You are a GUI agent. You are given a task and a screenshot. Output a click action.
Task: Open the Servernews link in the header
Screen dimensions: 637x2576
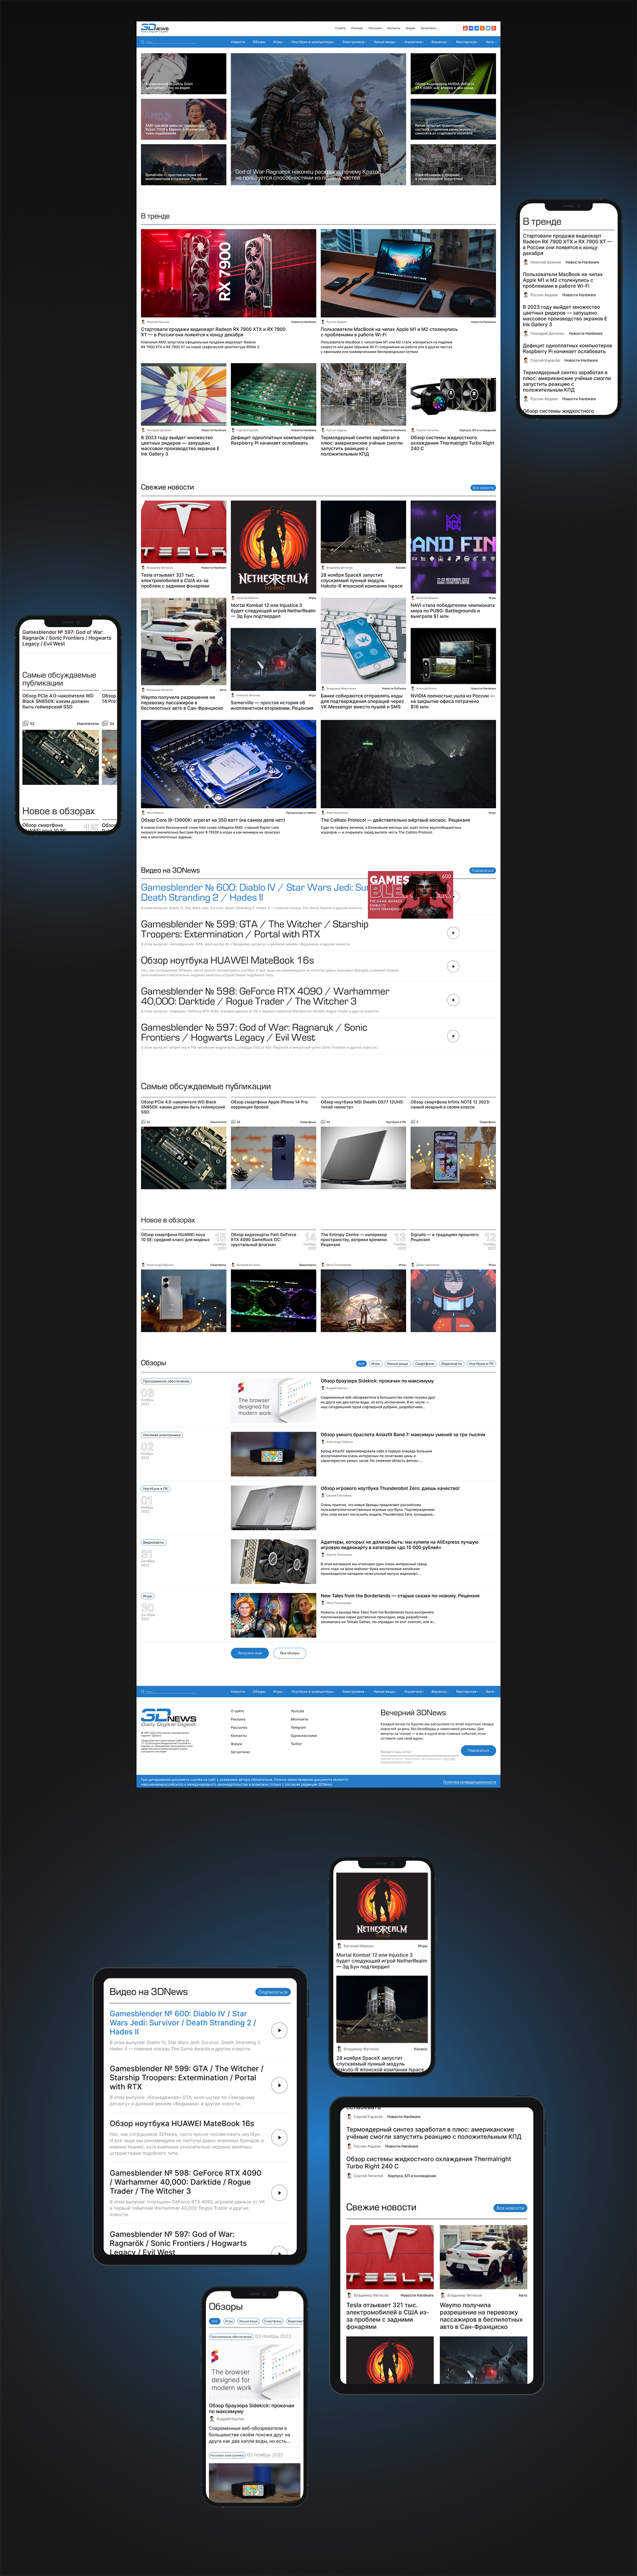tap(428, 28)
